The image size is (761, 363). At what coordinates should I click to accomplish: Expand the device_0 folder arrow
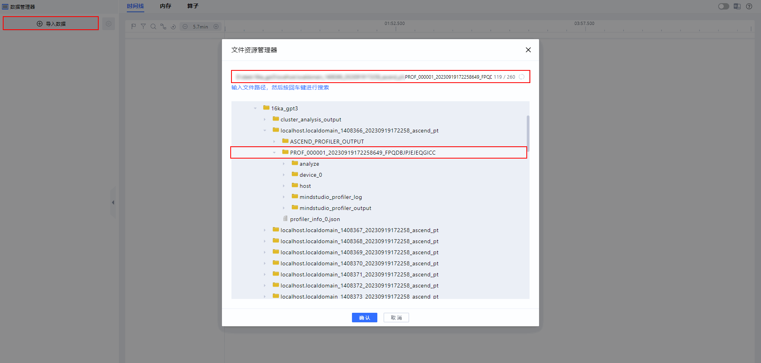(284, 175)
